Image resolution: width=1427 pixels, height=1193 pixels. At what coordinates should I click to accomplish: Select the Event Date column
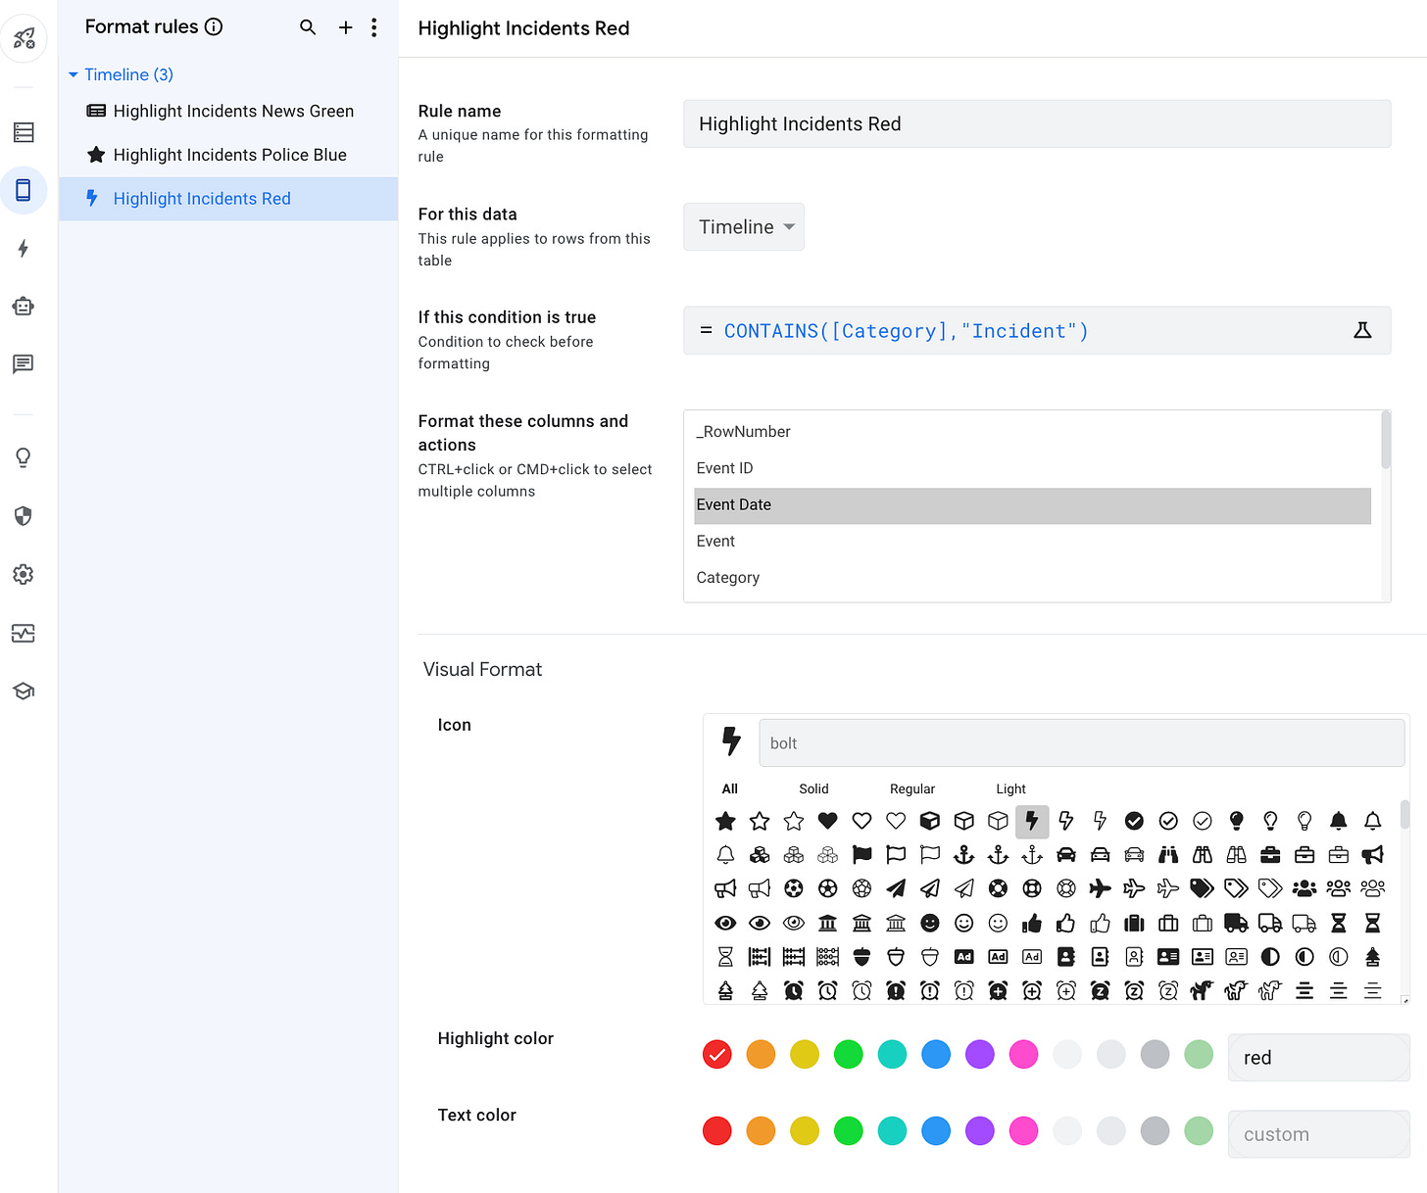[1032, 505]
